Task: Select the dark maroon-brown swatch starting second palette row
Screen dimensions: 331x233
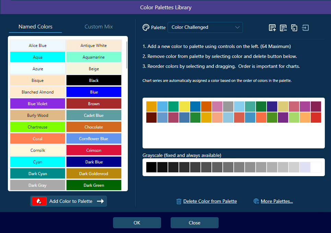Action: (151, 117)
